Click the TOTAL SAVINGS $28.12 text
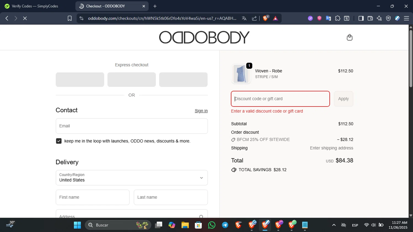The width and height of the screenshot is (413, 232). [x=262, y=170]
